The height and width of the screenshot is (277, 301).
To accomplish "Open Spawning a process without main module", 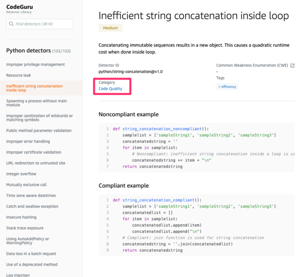I will pos(37,103).
